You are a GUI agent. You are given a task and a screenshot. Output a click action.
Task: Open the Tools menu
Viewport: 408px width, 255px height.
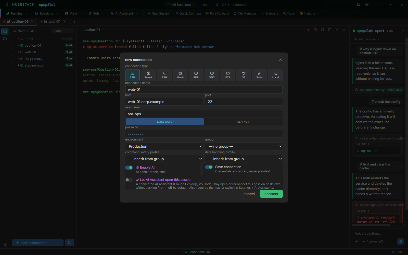[x=289, y=14]
